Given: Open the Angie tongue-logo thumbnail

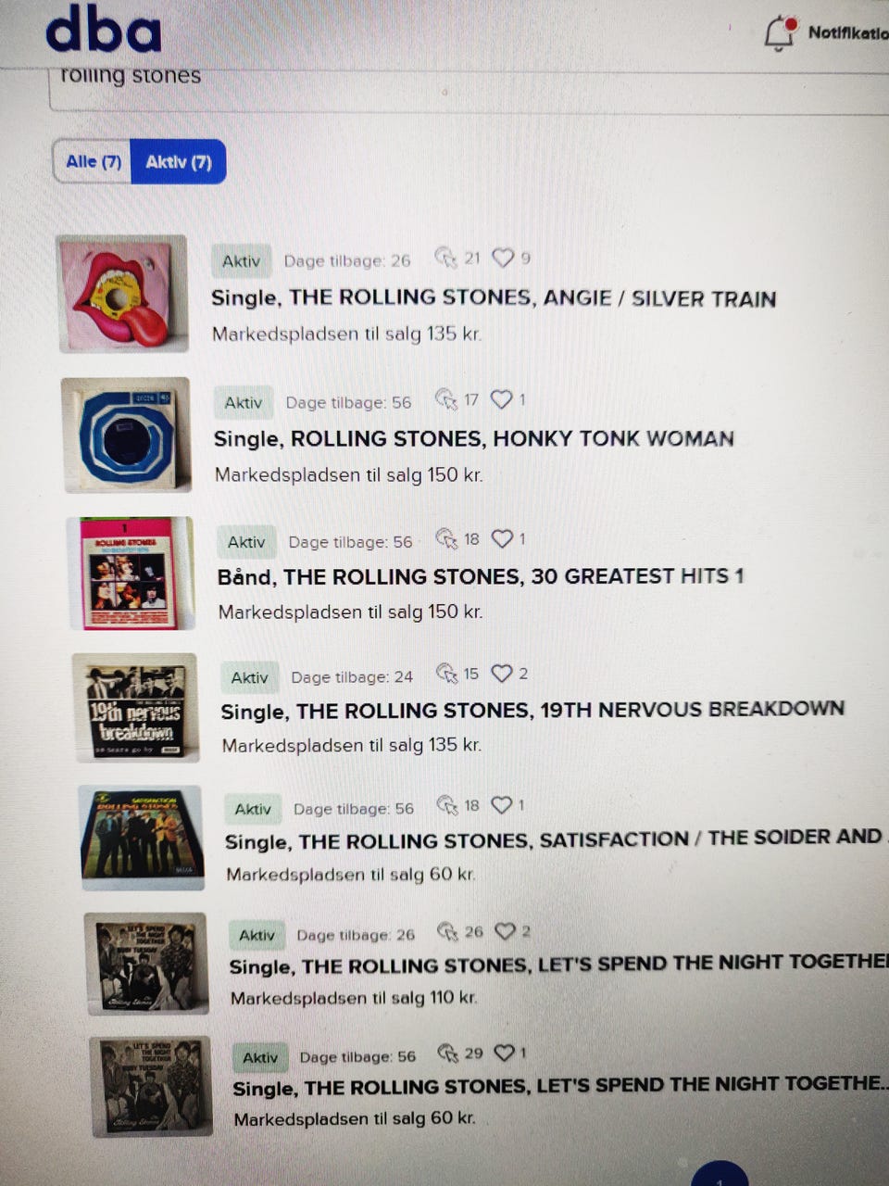Looking at the screenshot, I should click(x=122, y=294).
